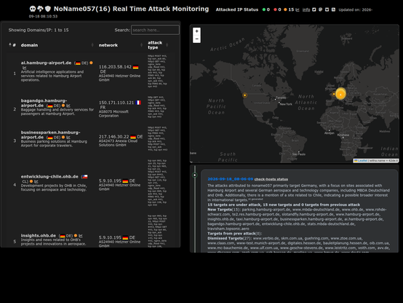Select IP address 116.203.58.142
The width and height of the screenshot is (403, 303).
point(115,67)
